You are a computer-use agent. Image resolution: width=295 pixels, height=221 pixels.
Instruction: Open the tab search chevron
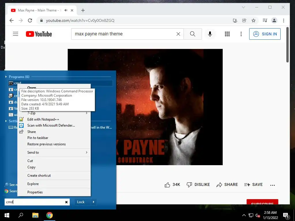243,7
